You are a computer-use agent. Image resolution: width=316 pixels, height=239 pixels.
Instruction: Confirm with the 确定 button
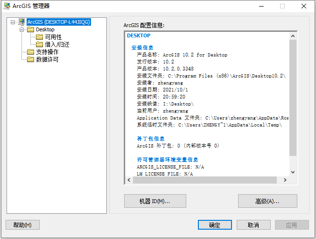(x=215, y=225)
